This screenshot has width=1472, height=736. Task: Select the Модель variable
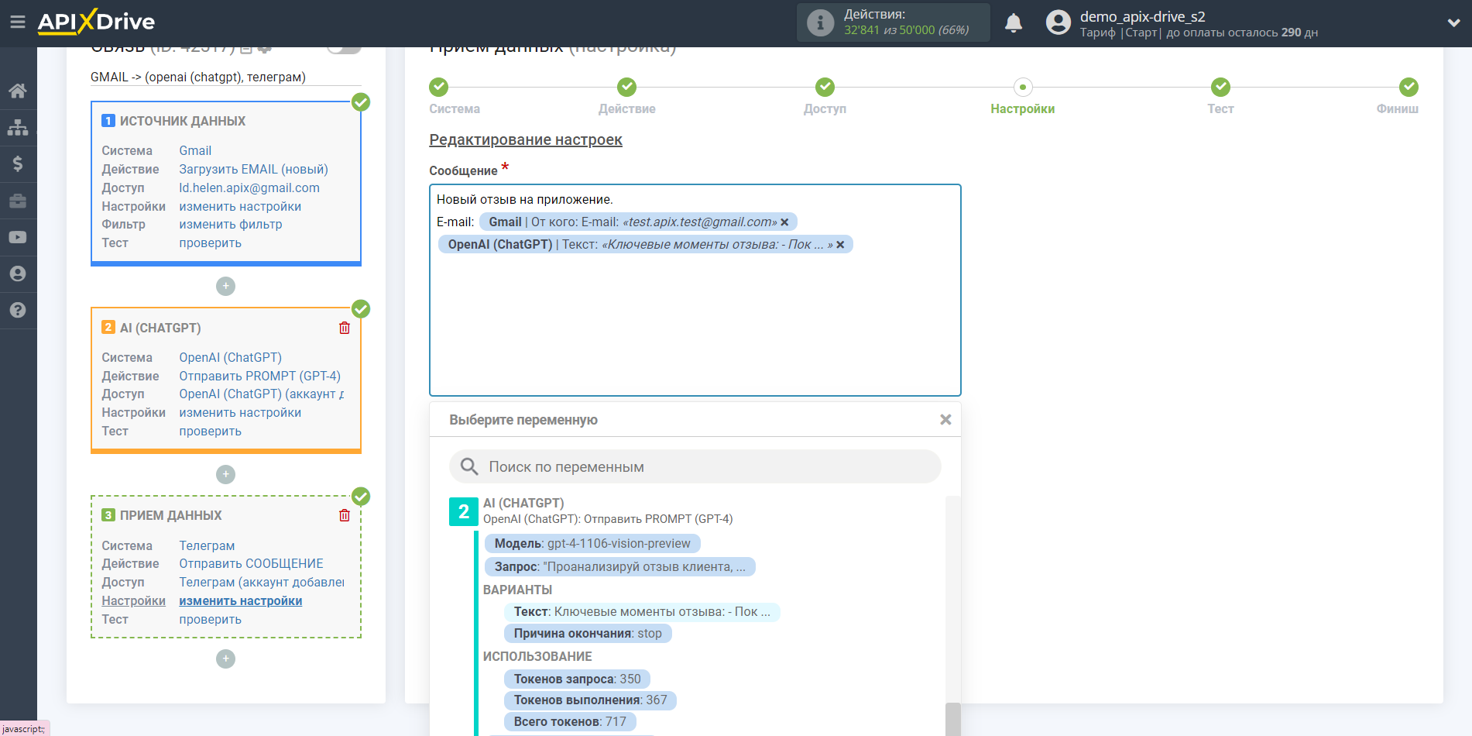point(592,544)
